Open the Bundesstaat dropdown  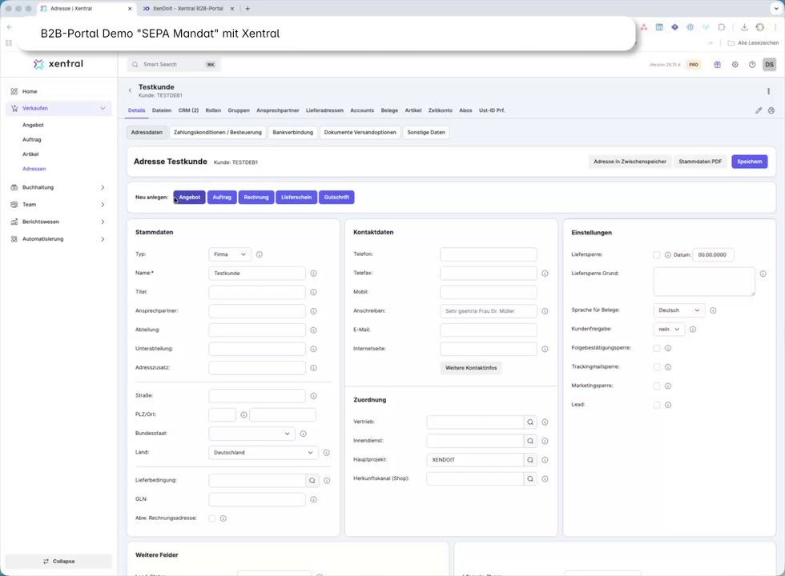tap(252, 434)
